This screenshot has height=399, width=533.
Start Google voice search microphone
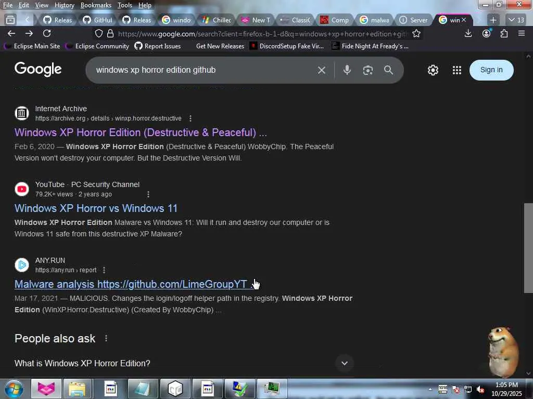point(347,70)
